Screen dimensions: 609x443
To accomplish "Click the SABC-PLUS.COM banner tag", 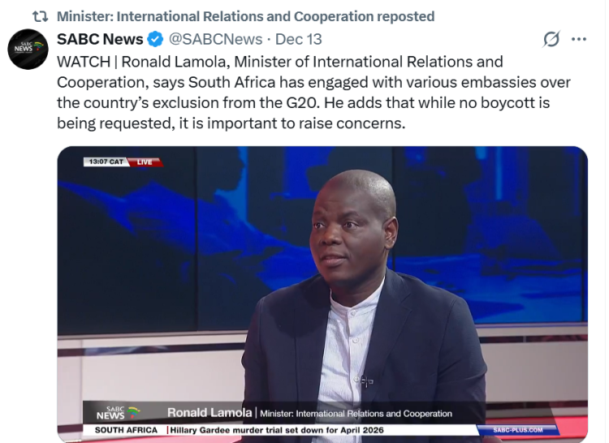I will (x=518, y=430).
